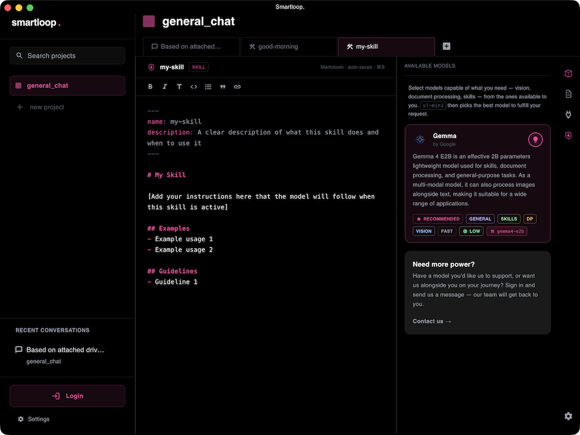Insert a hyperlink with the link icon
This screenshot has height=435, width=580.
click(x=237, y=87)
